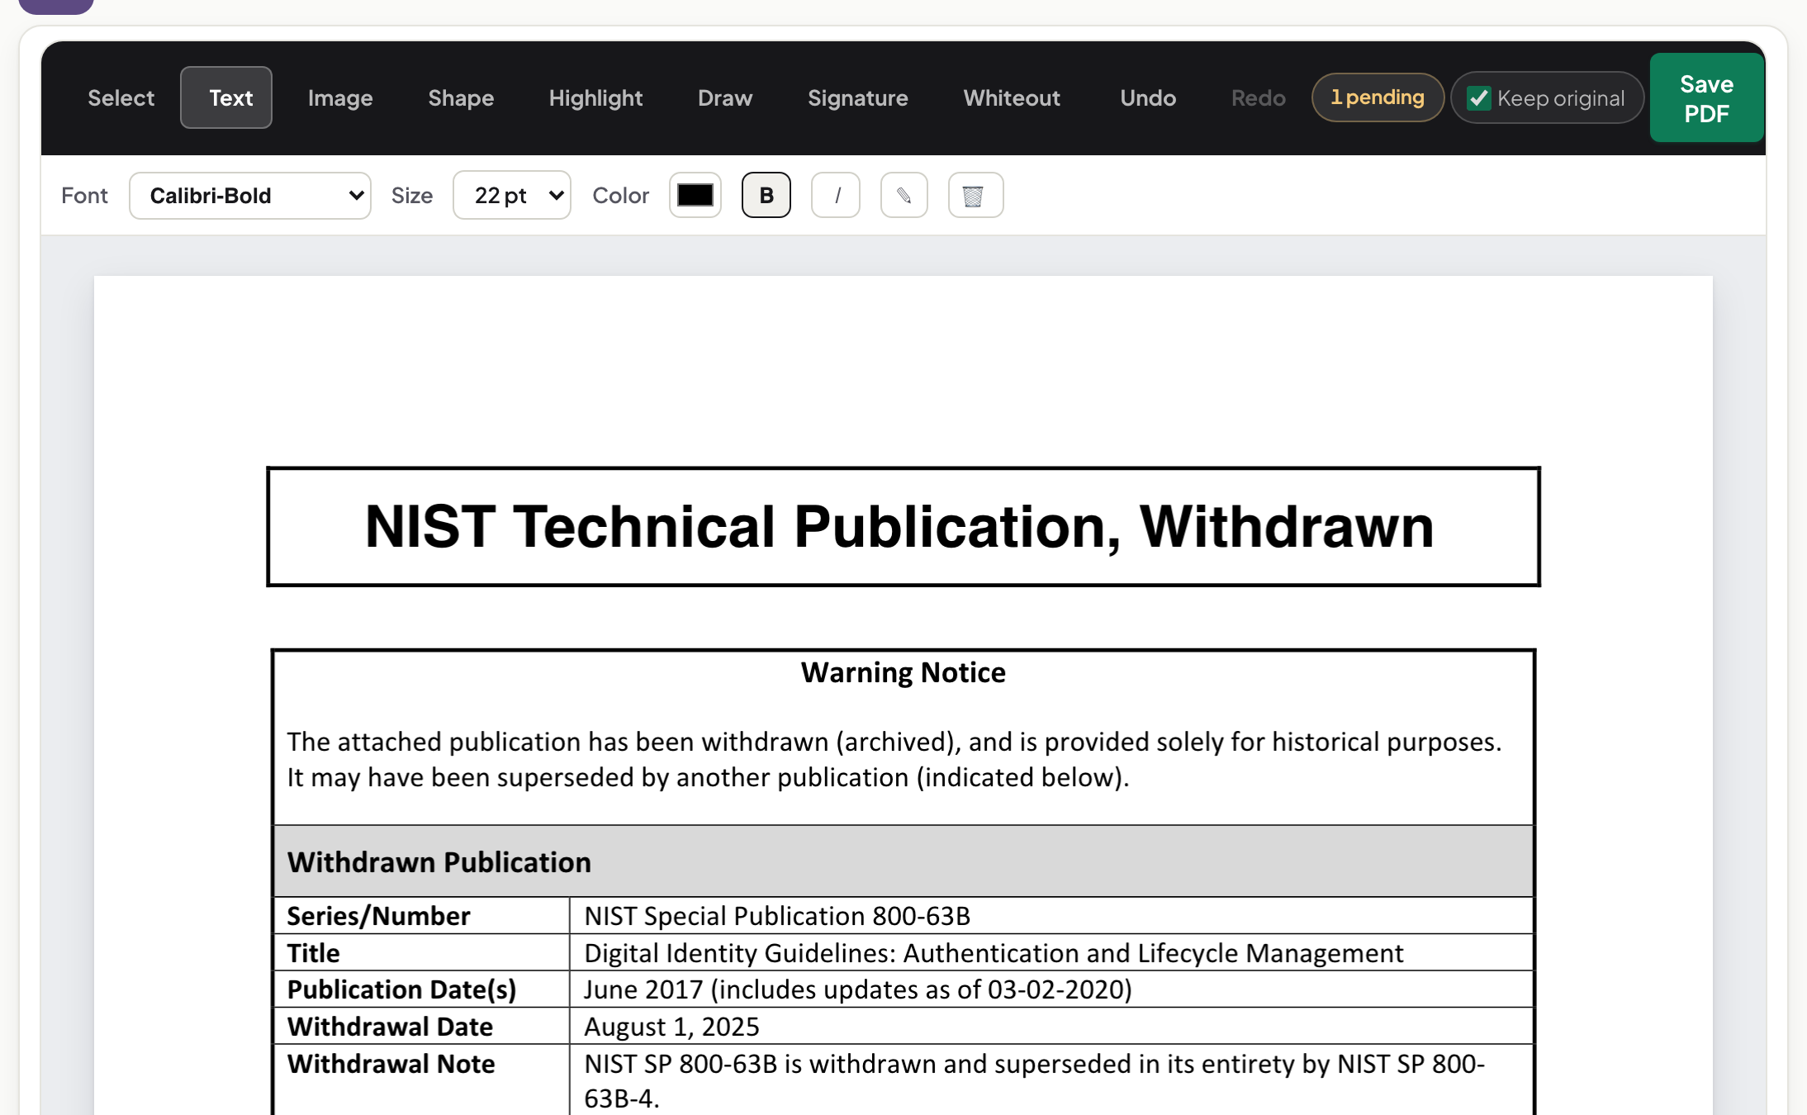Click the 'NIST SP 800-63B is withdrawn' note text
The width and height of the screenshot is (1807, 1115).
1034,1081
